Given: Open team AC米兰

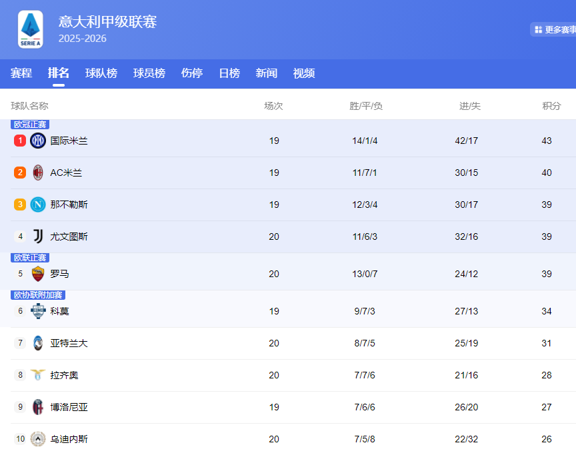Looking at the screenshot, I should (x=66, y=173).
